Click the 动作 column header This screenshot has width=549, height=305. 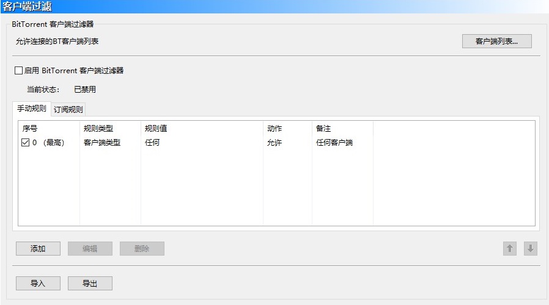(x=274, y=129)
